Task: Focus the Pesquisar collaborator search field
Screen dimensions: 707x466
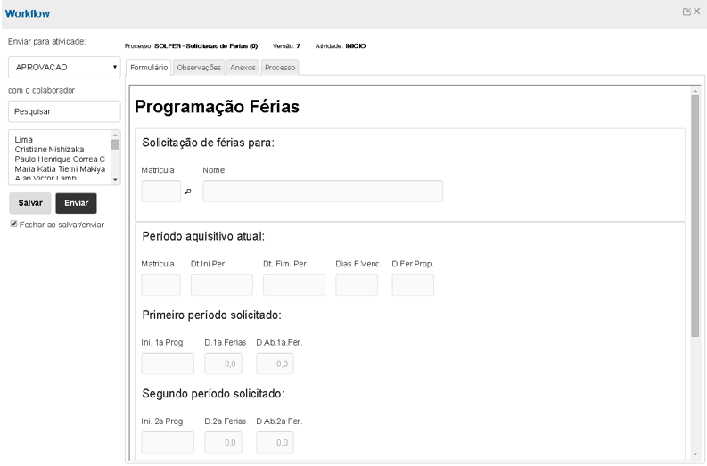Action: point(64,112)
